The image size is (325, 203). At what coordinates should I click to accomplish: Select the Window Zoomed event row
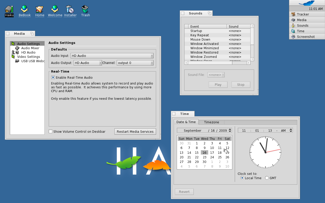pos(217,57)
